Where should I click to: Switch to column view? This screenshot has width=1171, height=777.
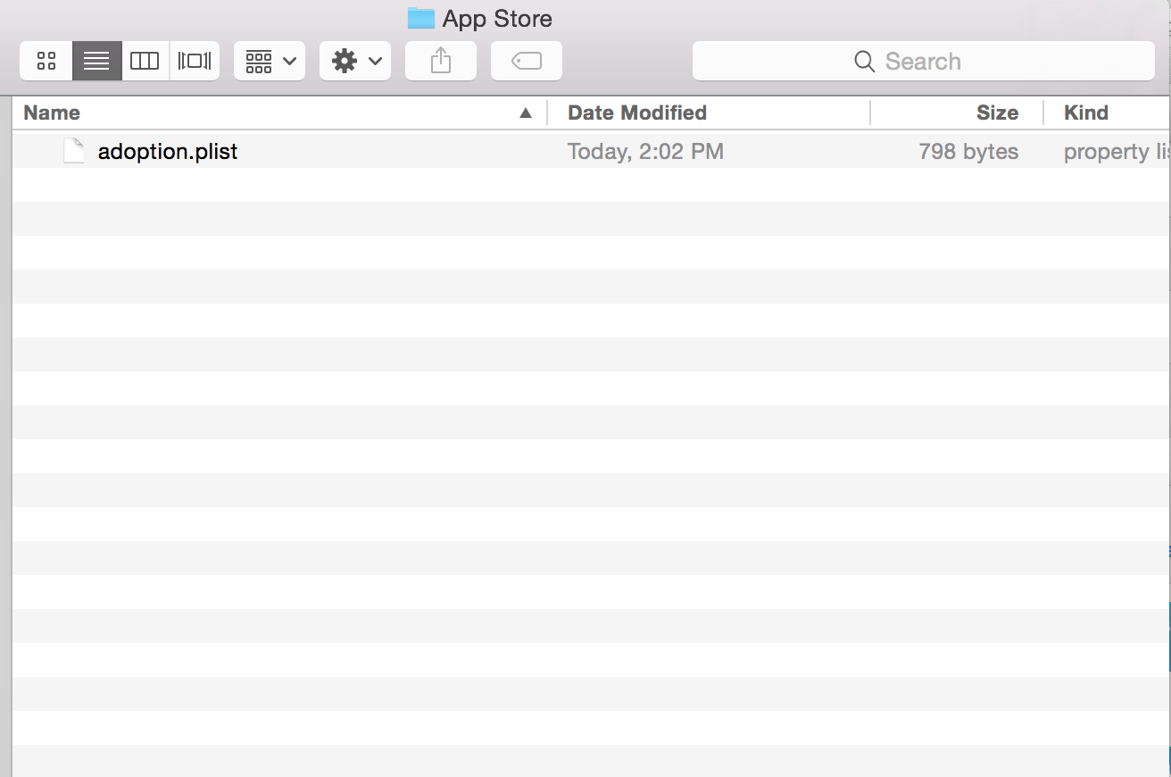(145, 62)
